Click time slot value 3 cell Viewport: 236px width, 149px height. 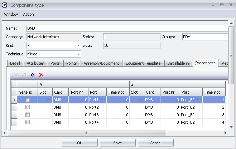click(214, 115)
